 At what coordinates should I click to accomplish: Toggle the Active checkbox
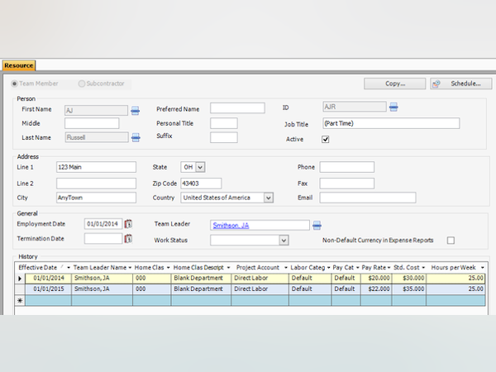(x=325, y=139)
